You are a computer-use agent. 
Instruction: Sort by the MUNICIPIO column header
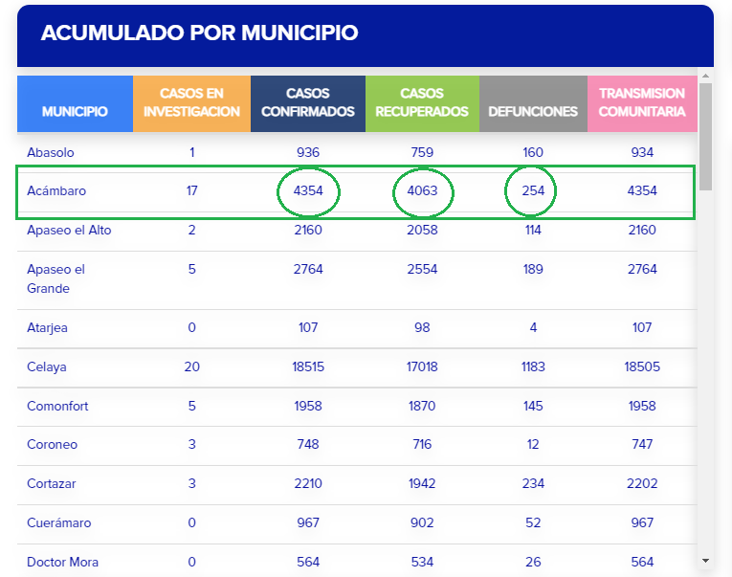point(75,111)
